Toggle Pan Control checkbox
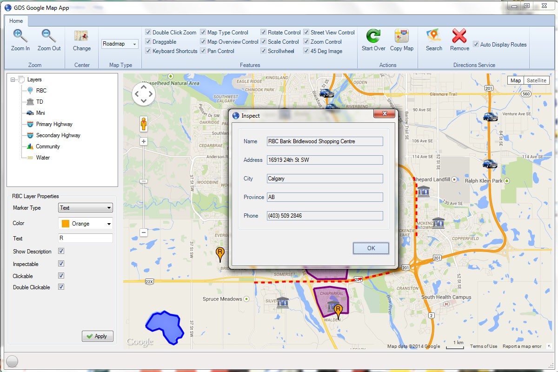The height and width of the screenshot is (372, 558). (x=203, y=51)
